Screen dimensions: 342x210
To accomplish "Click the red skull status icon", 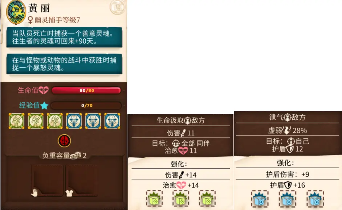I will pos(64,141).
